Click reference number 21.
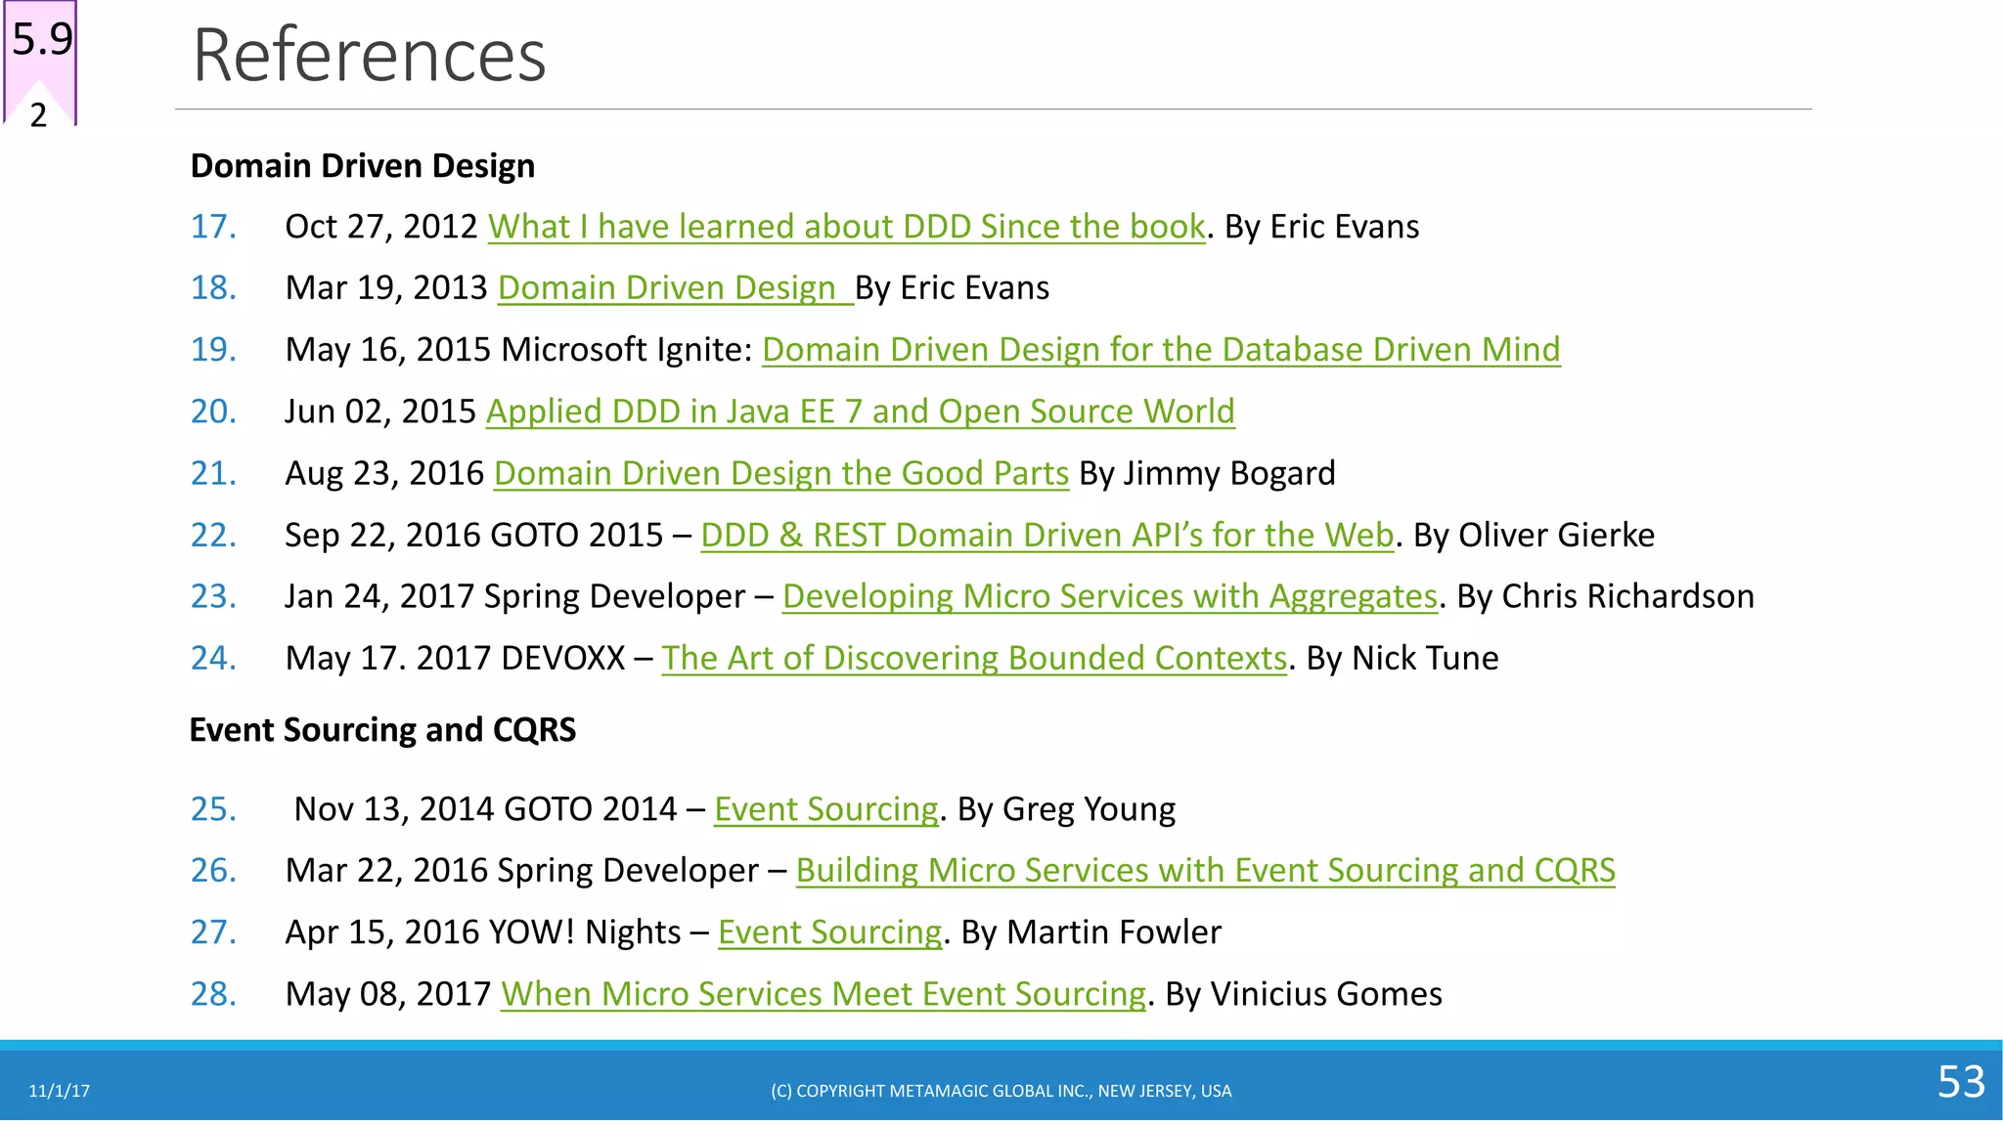 (x=213, y=473)
